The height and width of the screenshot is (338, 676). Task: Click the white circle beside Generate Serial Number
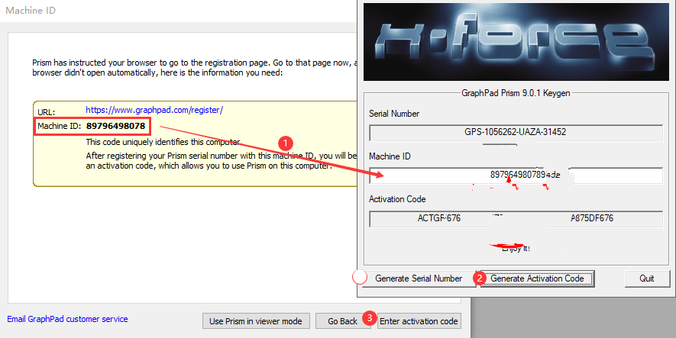tap(360, 278)
